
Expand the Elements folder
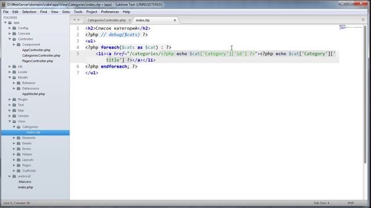pos(14,138)
